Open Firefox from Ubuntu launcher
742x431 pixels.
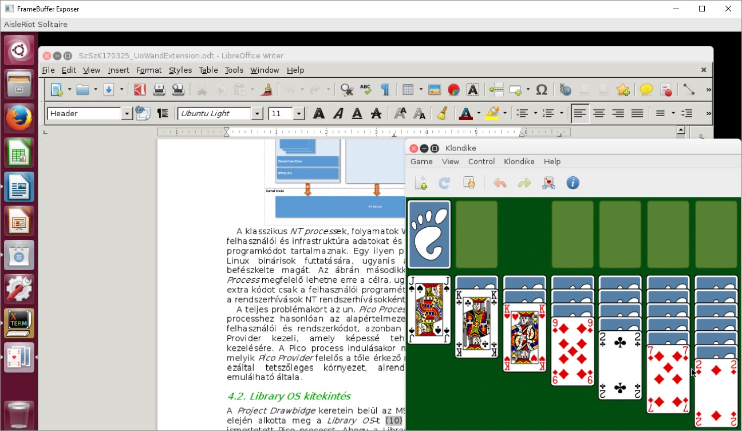(19, 118)
